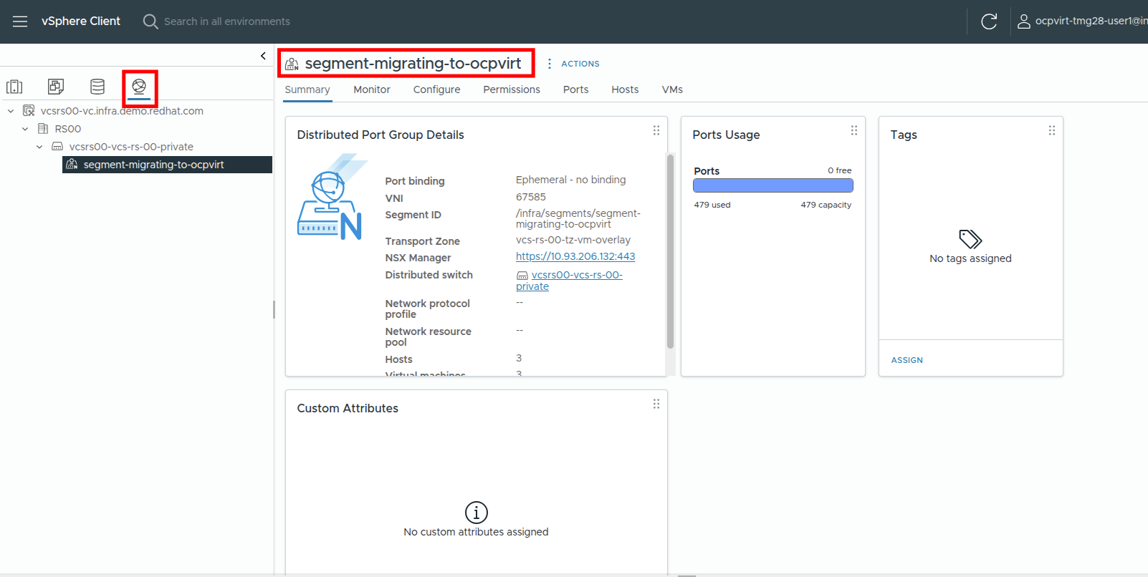Collapse the RS00 datacenter node
Image resolution: width=1148 pixels, height=577 pixels.
[x=25, y=129]
